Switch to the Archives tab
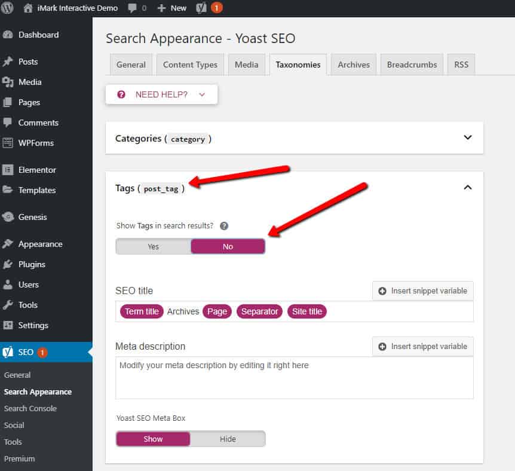 (x=354, y=65)
